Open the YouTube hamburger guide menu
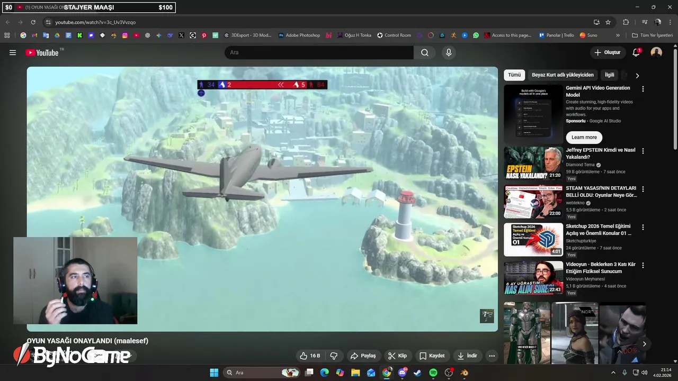 13,52
